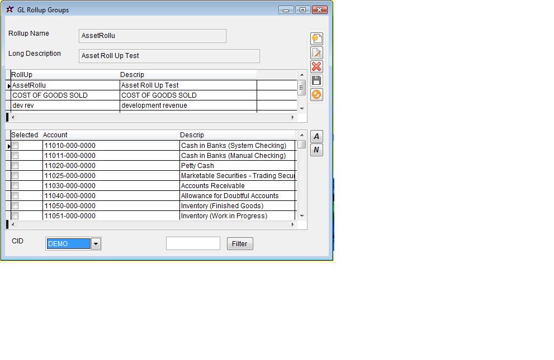554x360 pixels.
Task: Select checkbox for Accounts Receivable row
Action: click(15, 186)
